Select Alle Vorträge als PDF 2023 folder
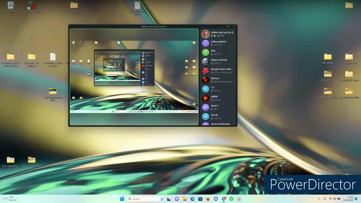Viewport: 361px width, 203px height. point(10,60)
